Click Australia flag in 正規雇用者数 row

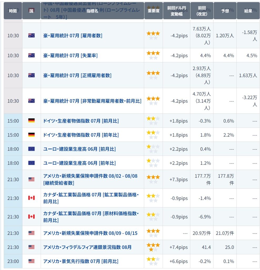pyautogui.click(x=32, y=75)
